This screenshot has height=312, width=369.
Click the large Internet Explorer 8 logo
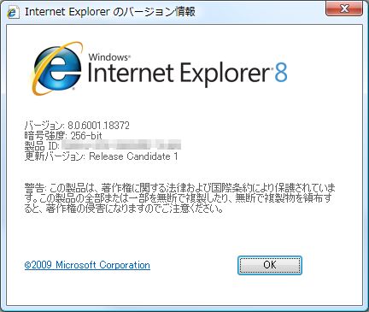point(159,68)
